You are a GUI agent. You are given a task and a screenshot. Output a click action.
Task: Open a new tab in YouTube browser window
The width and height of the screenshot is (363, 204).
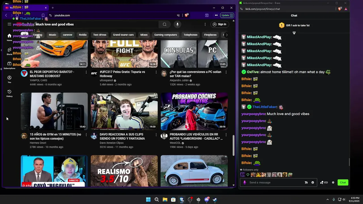click(x=53, y=8)
